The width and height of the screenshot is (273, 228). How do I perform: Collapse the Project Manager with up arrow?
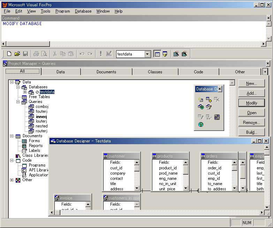click(265, 72)
